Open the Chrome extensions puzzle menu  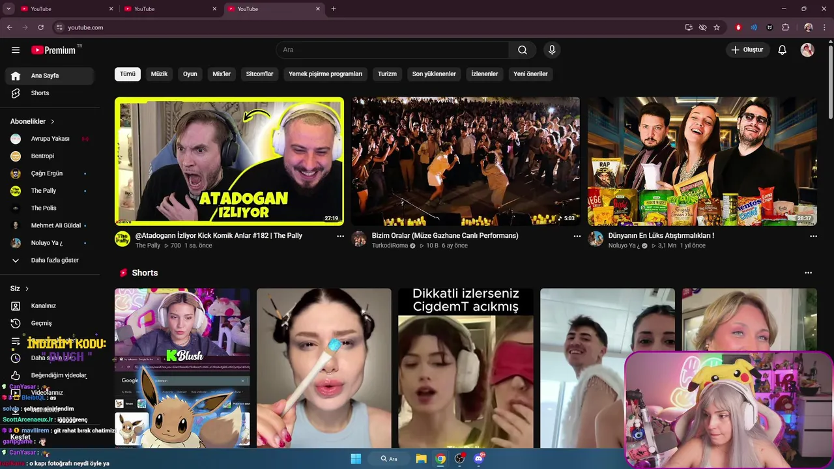[786, 27]
